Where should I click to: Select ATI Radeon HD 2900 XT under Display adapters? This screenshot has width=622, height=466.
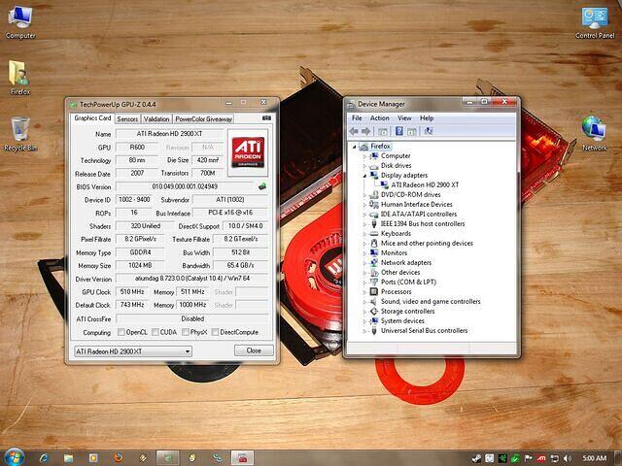pos(425,184)
